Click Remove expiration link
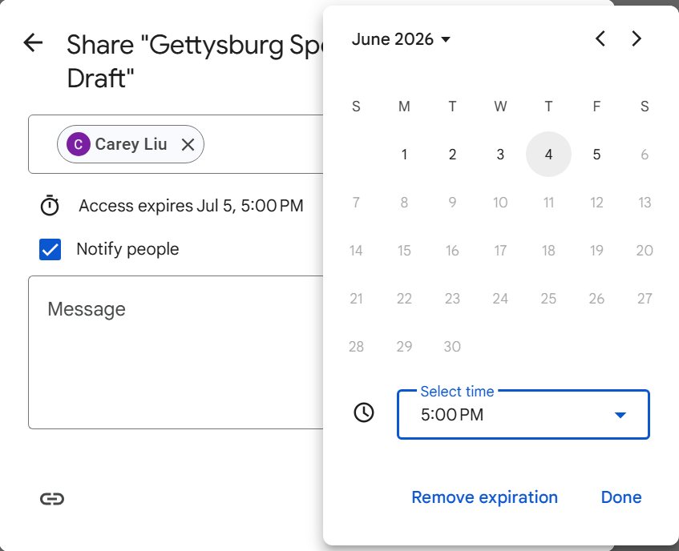 point(484,497)
